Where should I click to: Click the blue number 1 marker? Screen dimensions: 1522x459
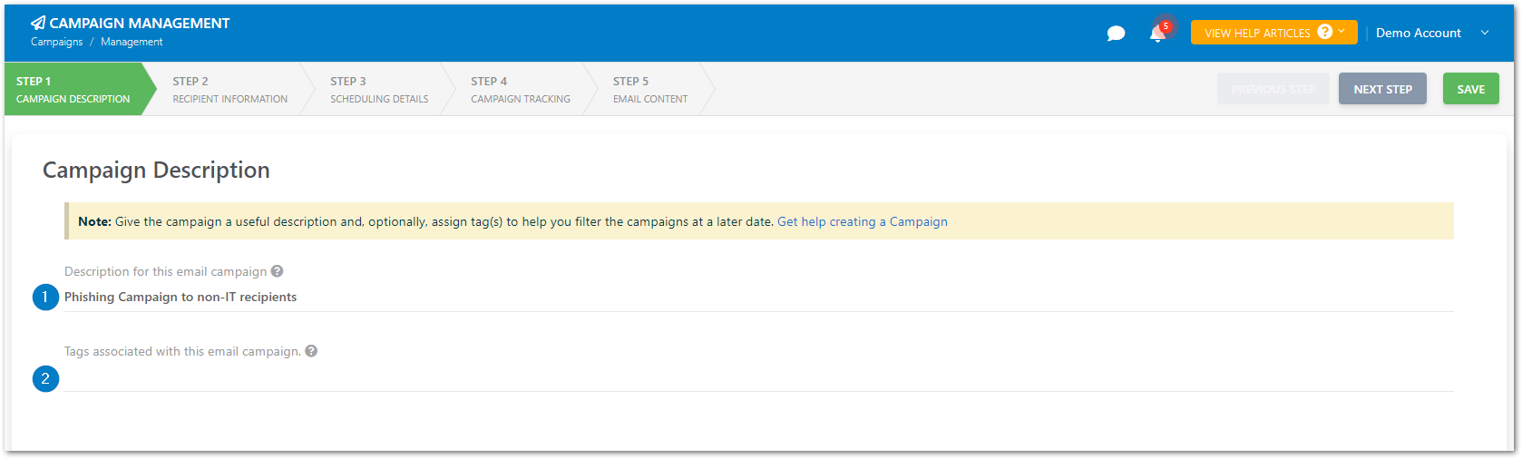click(45, 297)
